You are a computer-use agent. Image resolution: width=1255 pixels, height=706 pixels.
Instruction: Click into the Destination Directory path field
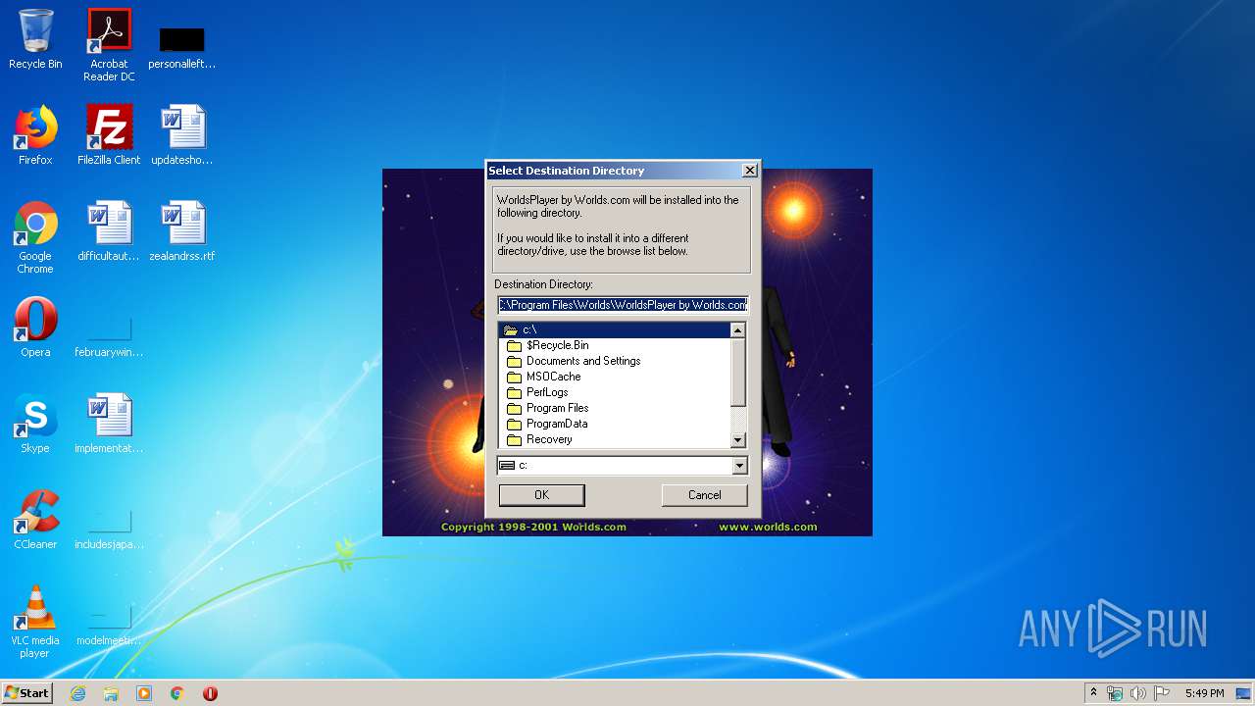[x=623, y=305]
